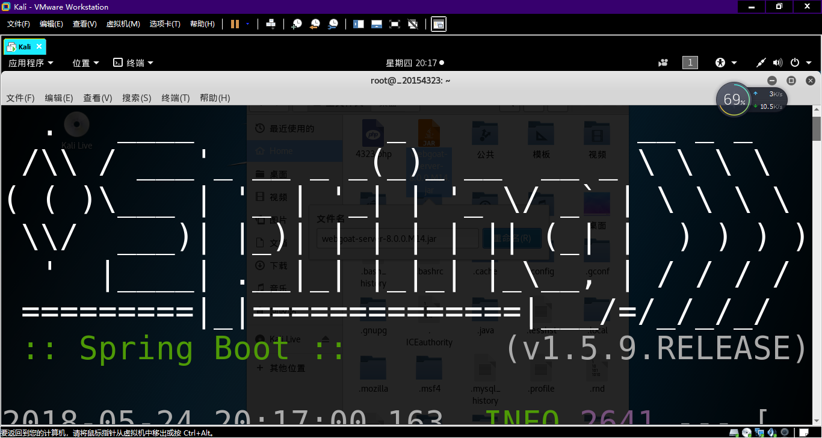Minimize the terminal window

point(772,81)
